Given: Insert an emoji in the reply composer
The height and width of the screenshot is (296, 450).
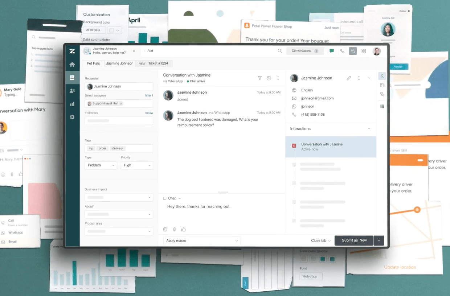Looking at the screenshot, I should pos(165,229).
